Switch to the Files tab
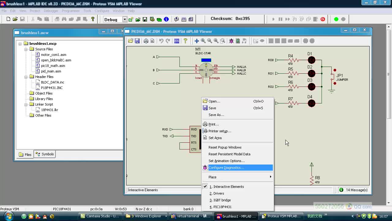 coord(25,154)
